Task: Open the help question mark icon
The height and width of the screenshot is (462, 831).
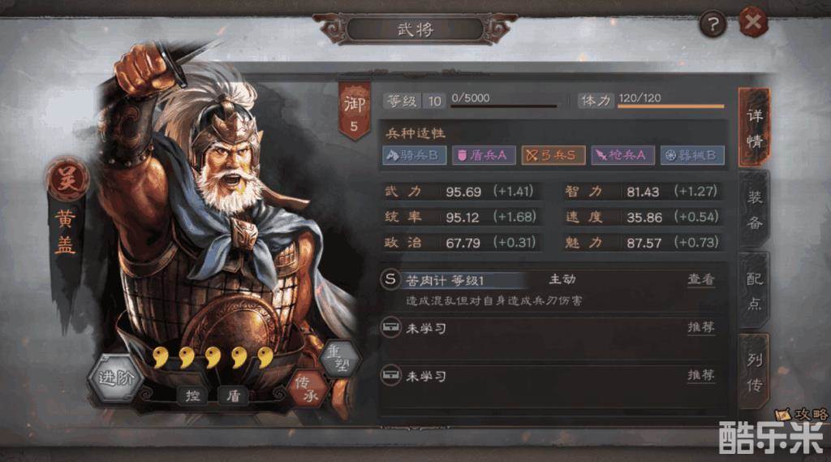Action: point(713,24)
